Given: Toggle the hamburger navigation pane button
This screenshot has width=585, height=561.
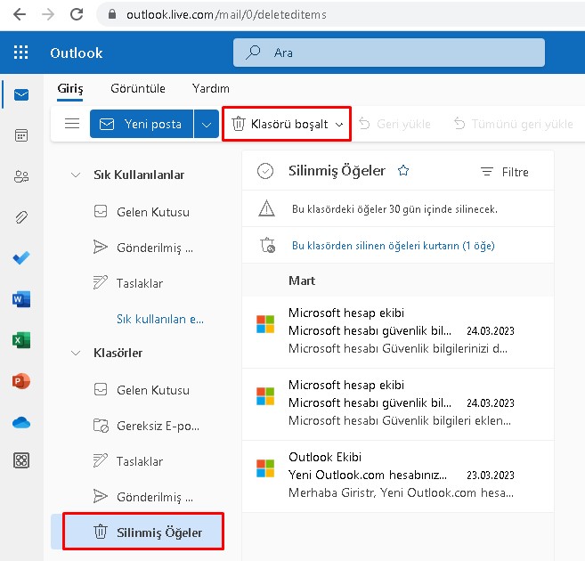Looking at the screenshot, I should (x=72, y=124).
